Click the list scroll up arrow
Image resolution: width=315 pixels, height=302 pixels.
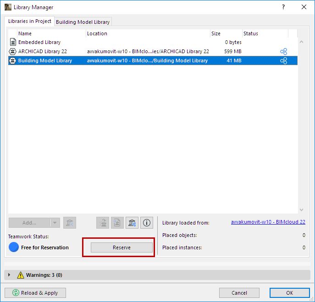point(301,42)
